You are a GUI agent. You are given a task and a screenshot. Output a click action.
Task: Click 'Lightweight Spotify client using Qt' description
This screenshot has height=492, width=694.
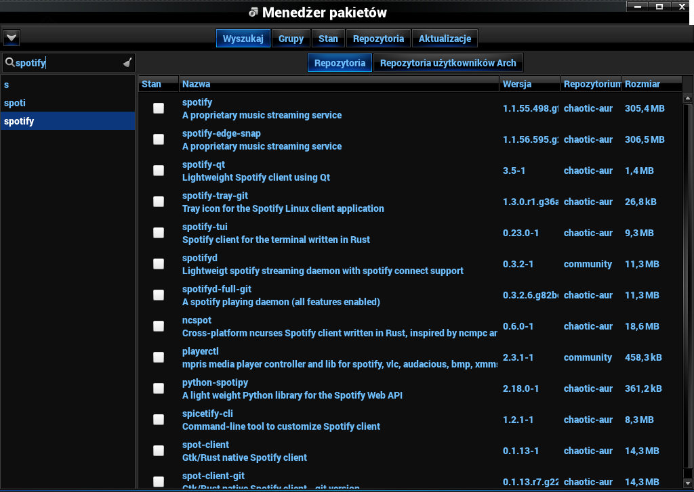[x=256, y=177]
